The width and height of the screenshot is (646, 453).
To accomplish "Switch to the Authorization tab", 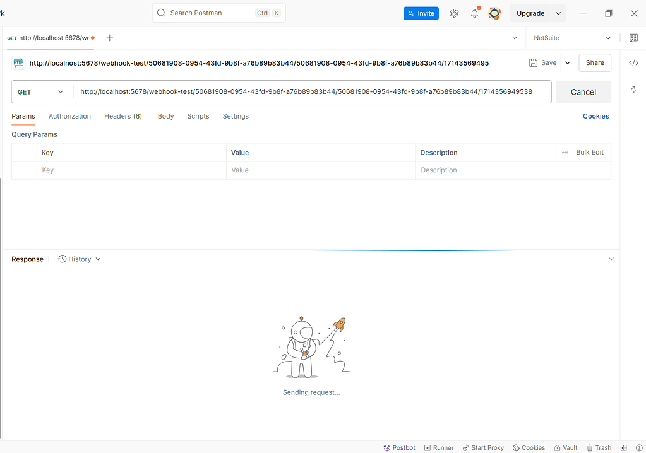I will click(x=69, y=116).
